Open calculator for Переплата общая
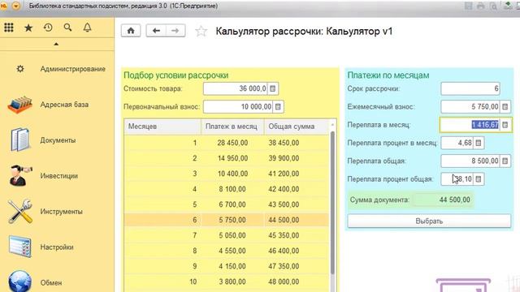The width and height of the screenshot is (520, 292). [x=505, y=161]
